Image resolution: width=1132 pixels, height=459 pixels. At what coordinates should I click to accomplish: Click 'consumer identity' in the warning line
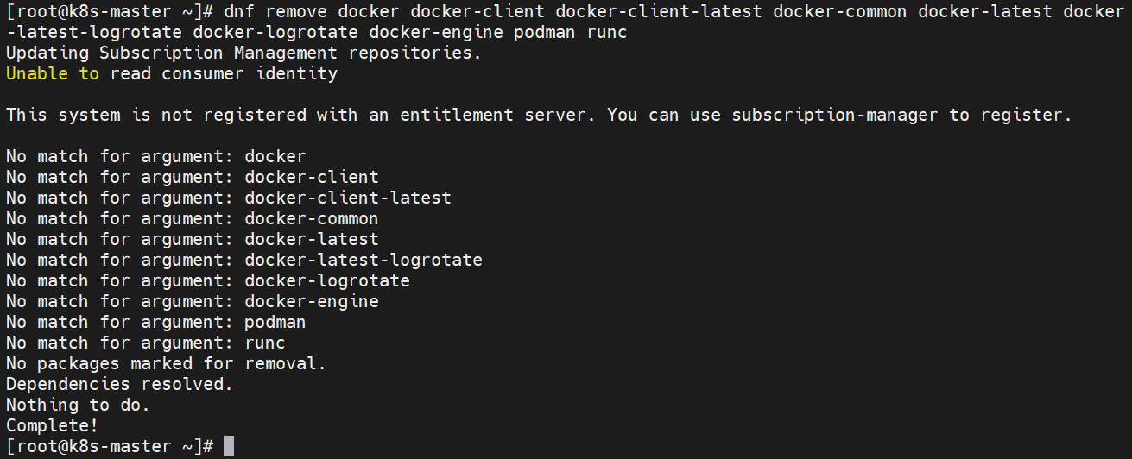[x=249, y=73]
